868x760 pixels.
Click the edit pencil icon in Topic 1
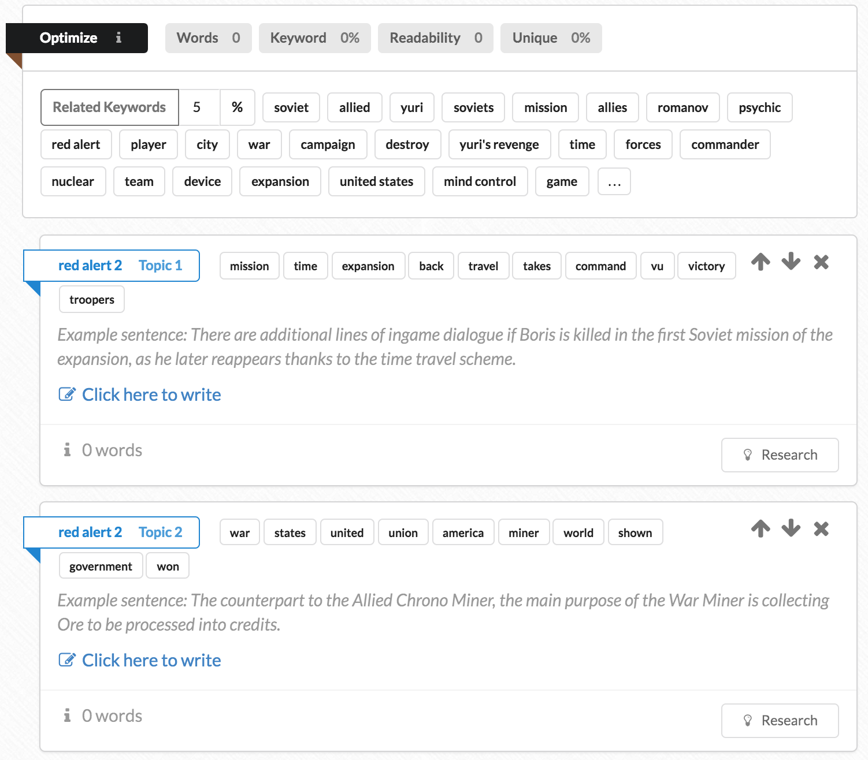(x=67, y=394)
